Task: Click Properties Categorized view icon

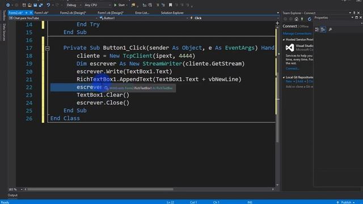Action: [x=317, y=29]
